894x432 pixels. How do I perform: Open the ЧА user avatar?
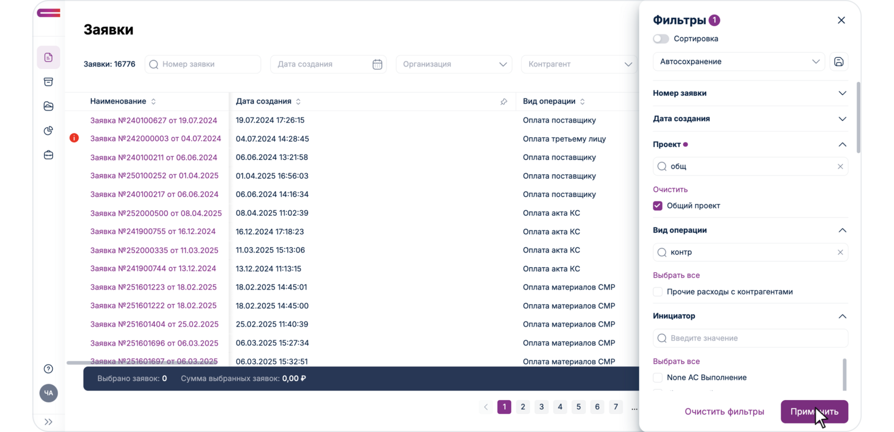[48, 393]
